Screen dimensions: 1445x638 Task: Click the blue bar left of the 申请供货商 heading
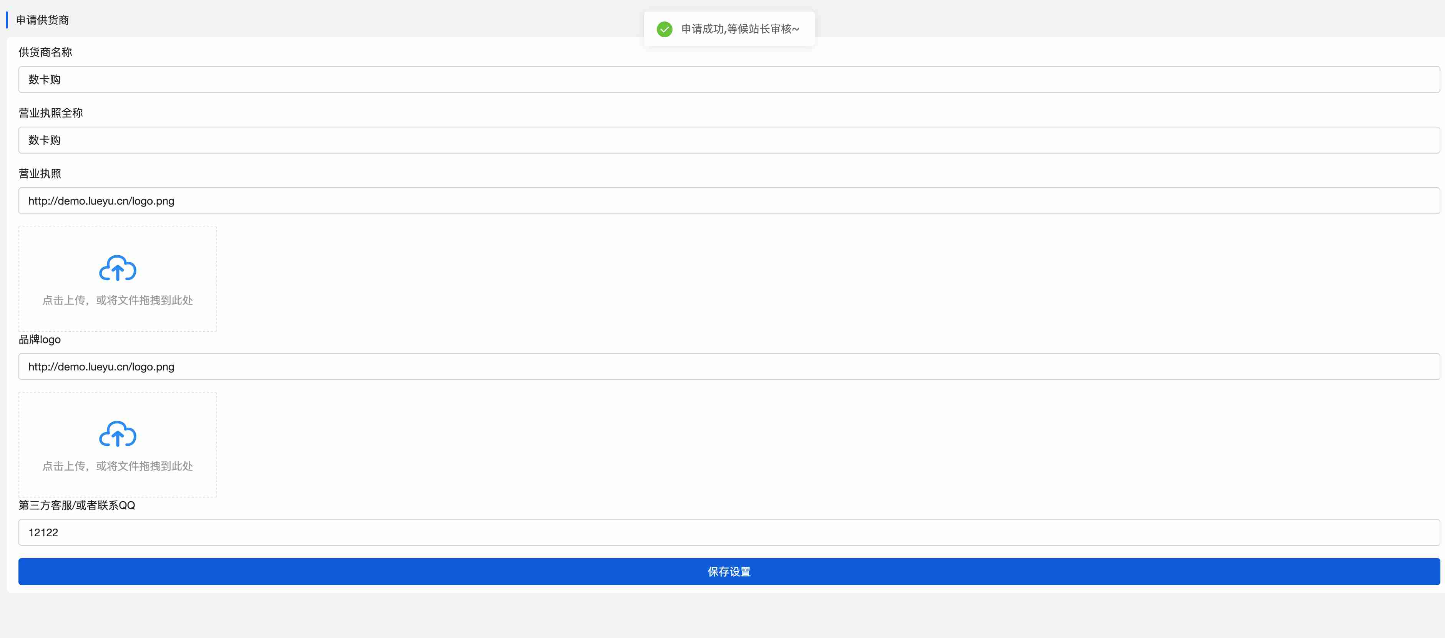[x=7, y=20]
